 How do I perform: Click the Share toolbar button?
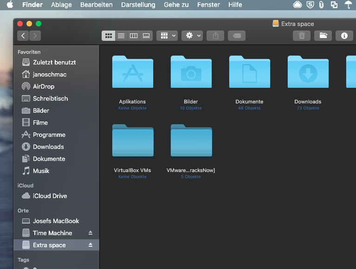(215, 36)
